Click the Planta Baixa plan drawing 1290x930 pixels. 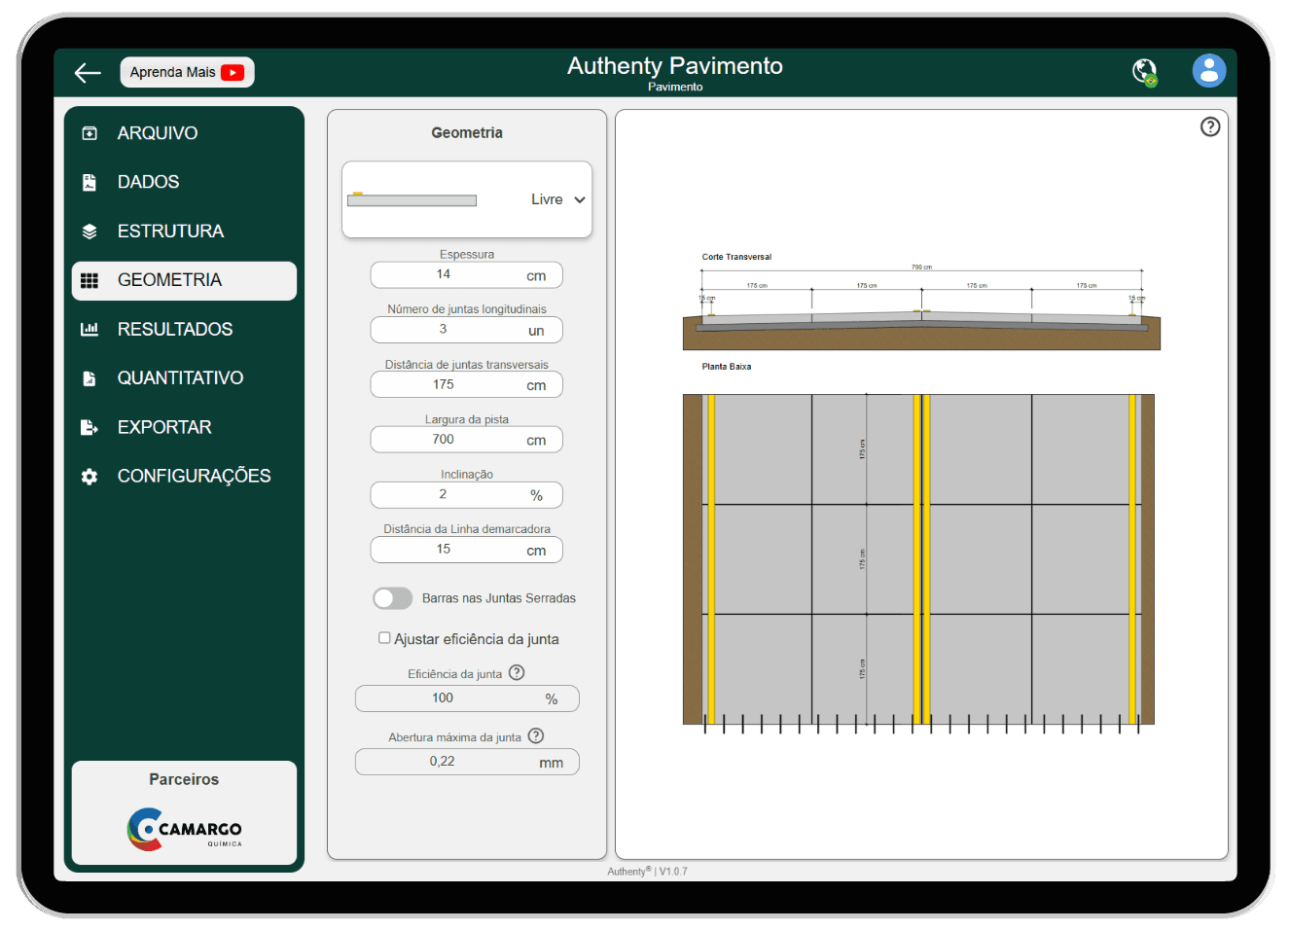tap(918, 563)
